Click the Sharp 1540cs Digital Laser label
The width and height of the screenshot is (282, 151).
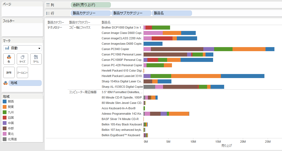[122, 81]
